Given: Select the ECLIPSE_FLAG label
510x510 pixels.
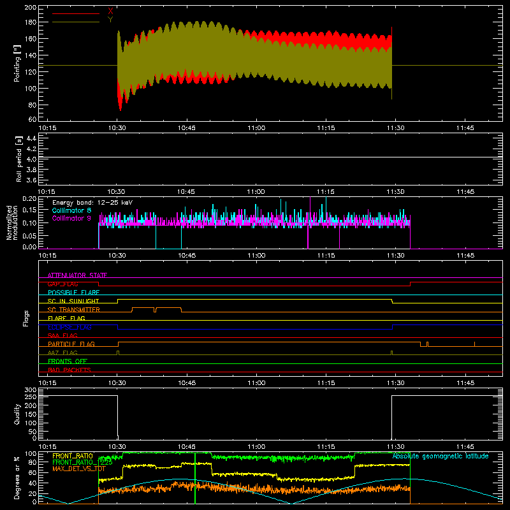Looking at the screenshot, I should 69,327.
